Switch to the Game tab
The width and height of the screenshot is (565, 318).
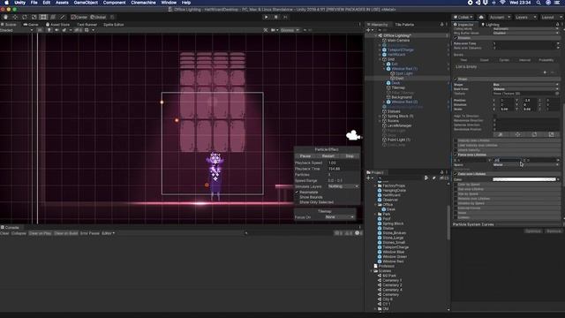pos(31,25)
